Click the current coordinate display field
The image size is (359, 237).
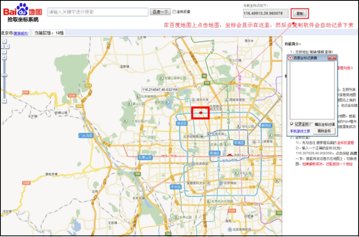point(266,13)
